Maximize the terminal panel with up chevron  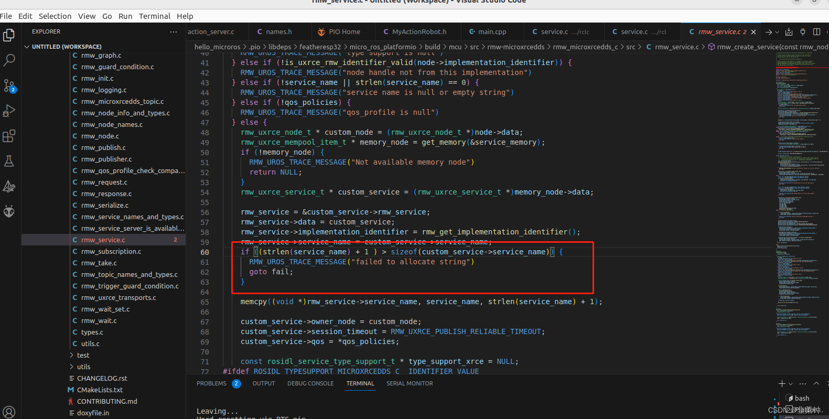click(816, 384)
